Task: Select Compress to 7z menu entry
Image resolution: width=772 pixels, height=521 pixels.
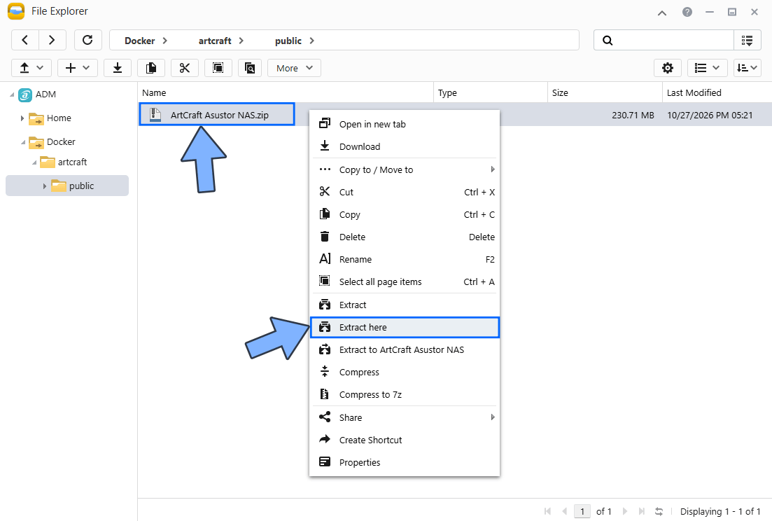Action: click(x=405, y=394)
